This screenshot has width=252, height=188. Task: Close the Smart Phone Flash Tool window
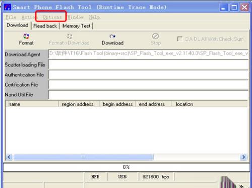(x=244, y=8)
